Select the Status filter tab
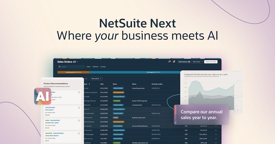 click(x=89, y=67)
